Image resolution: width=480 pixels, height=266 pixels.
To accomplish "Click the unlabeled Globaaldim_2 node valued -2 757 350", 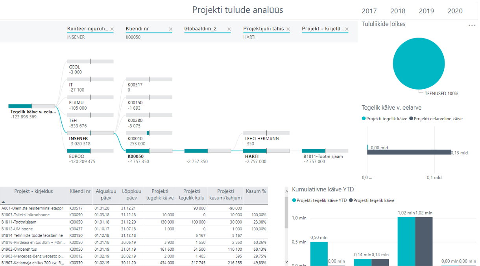I will coord(208,156).
